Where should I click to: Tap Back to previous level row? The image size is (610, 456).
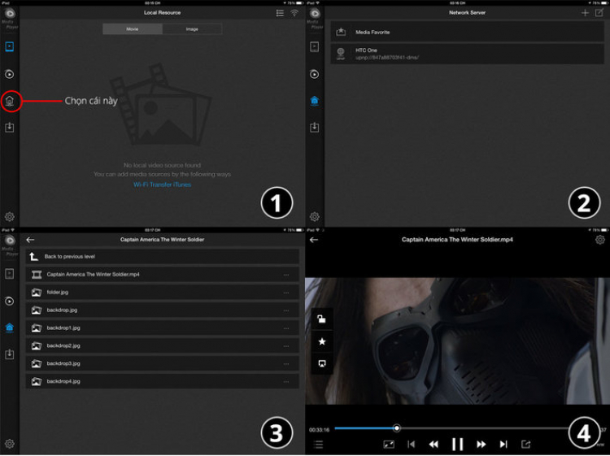pos(162,257)
